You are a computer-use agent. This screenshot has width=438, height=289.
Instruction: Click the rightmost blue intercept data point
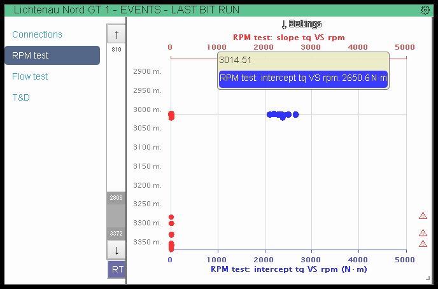pyautogui.click(x=296, y=114)
